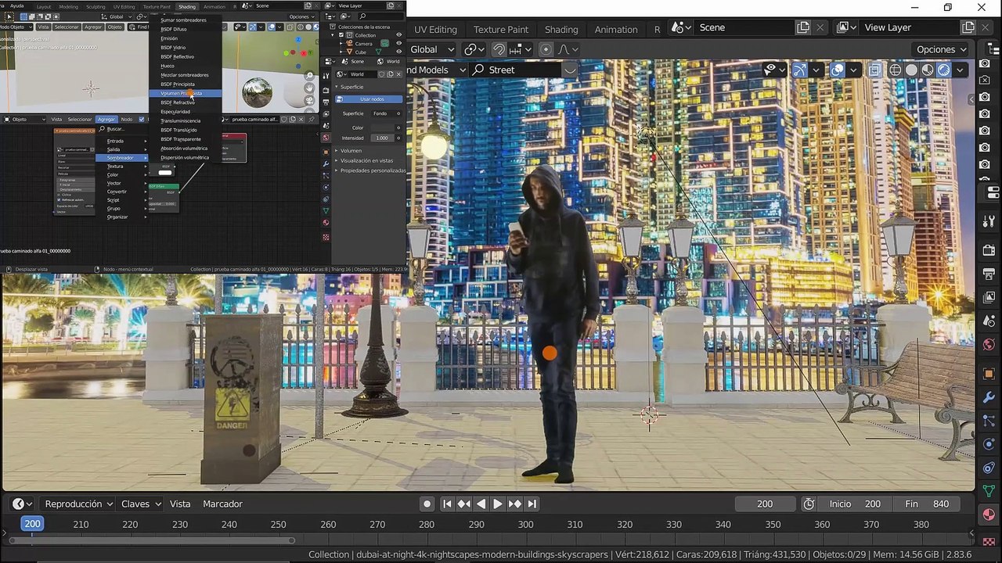Screen dimensions: 1002x563
Task: Click Usar nodos button in inset
Action: [x=369, y=99]
